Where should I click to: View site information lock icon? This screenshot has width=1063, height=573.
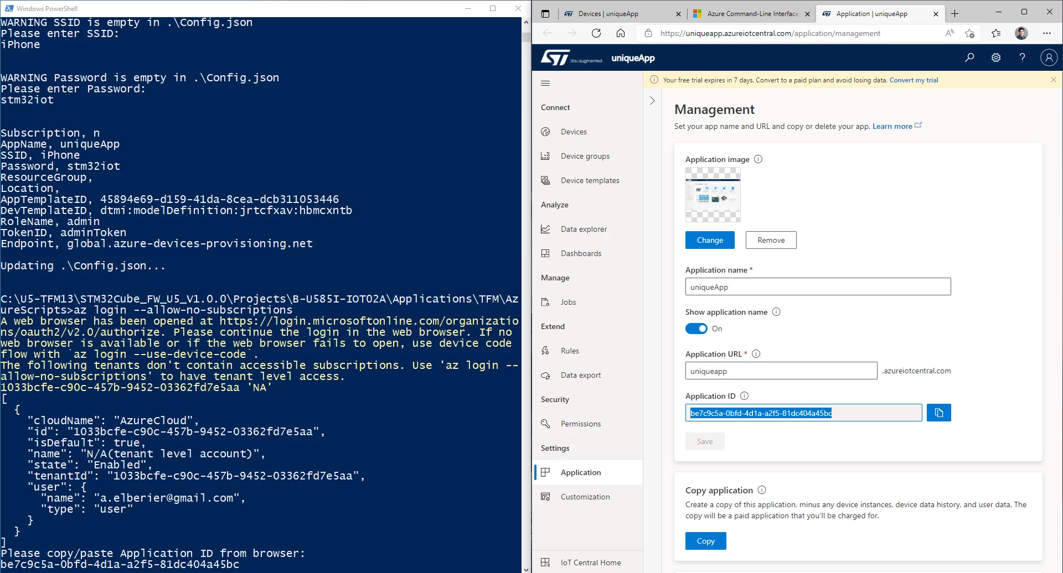click(x=648, y=33)
